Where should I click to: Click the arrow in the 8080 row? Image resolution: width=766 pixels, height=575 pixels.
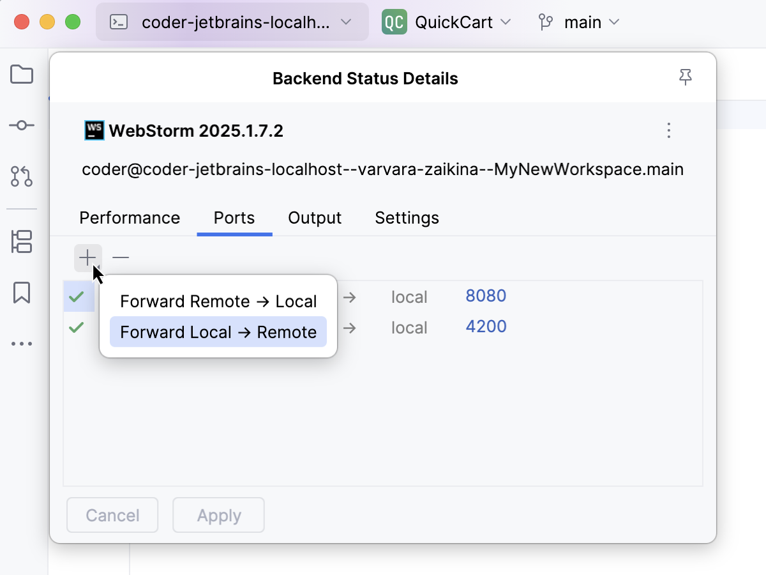click(349, 297)
